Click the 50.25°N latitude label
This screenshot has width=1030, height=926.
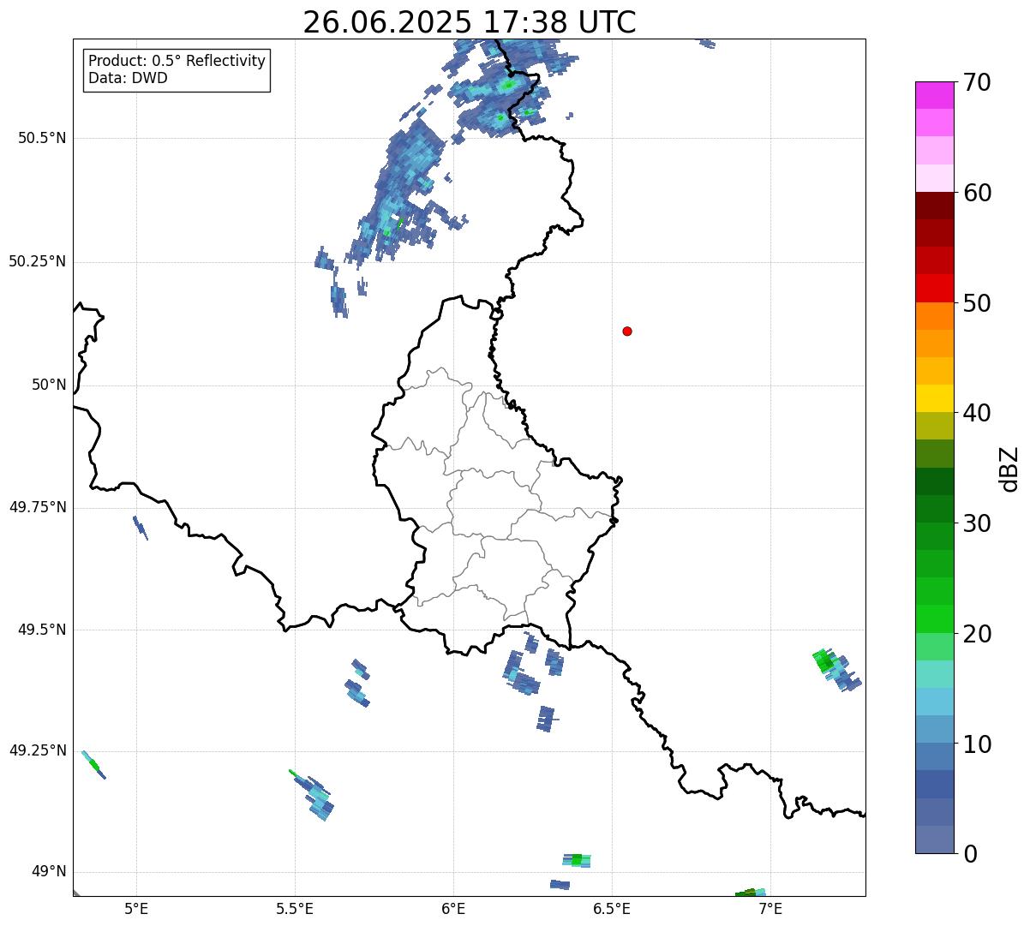38,261
